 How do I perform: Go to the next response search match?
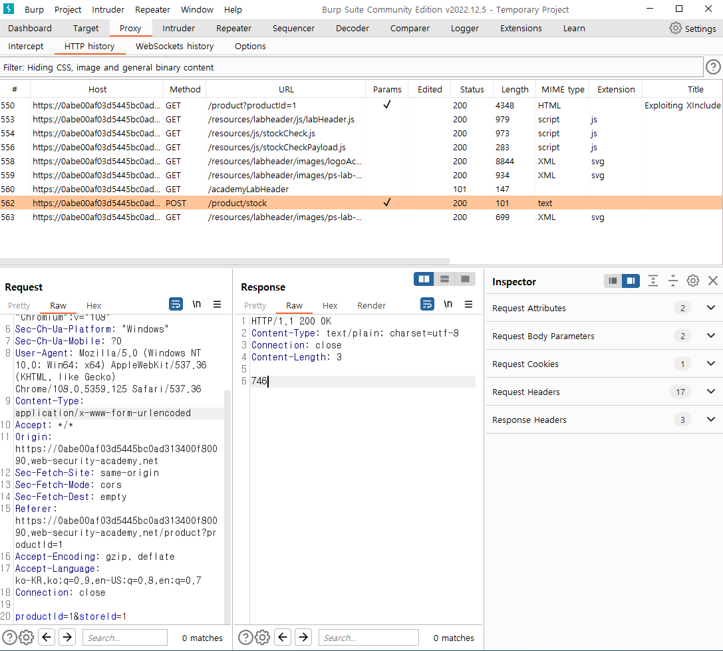pyautogui.click(x=303, y=637)
